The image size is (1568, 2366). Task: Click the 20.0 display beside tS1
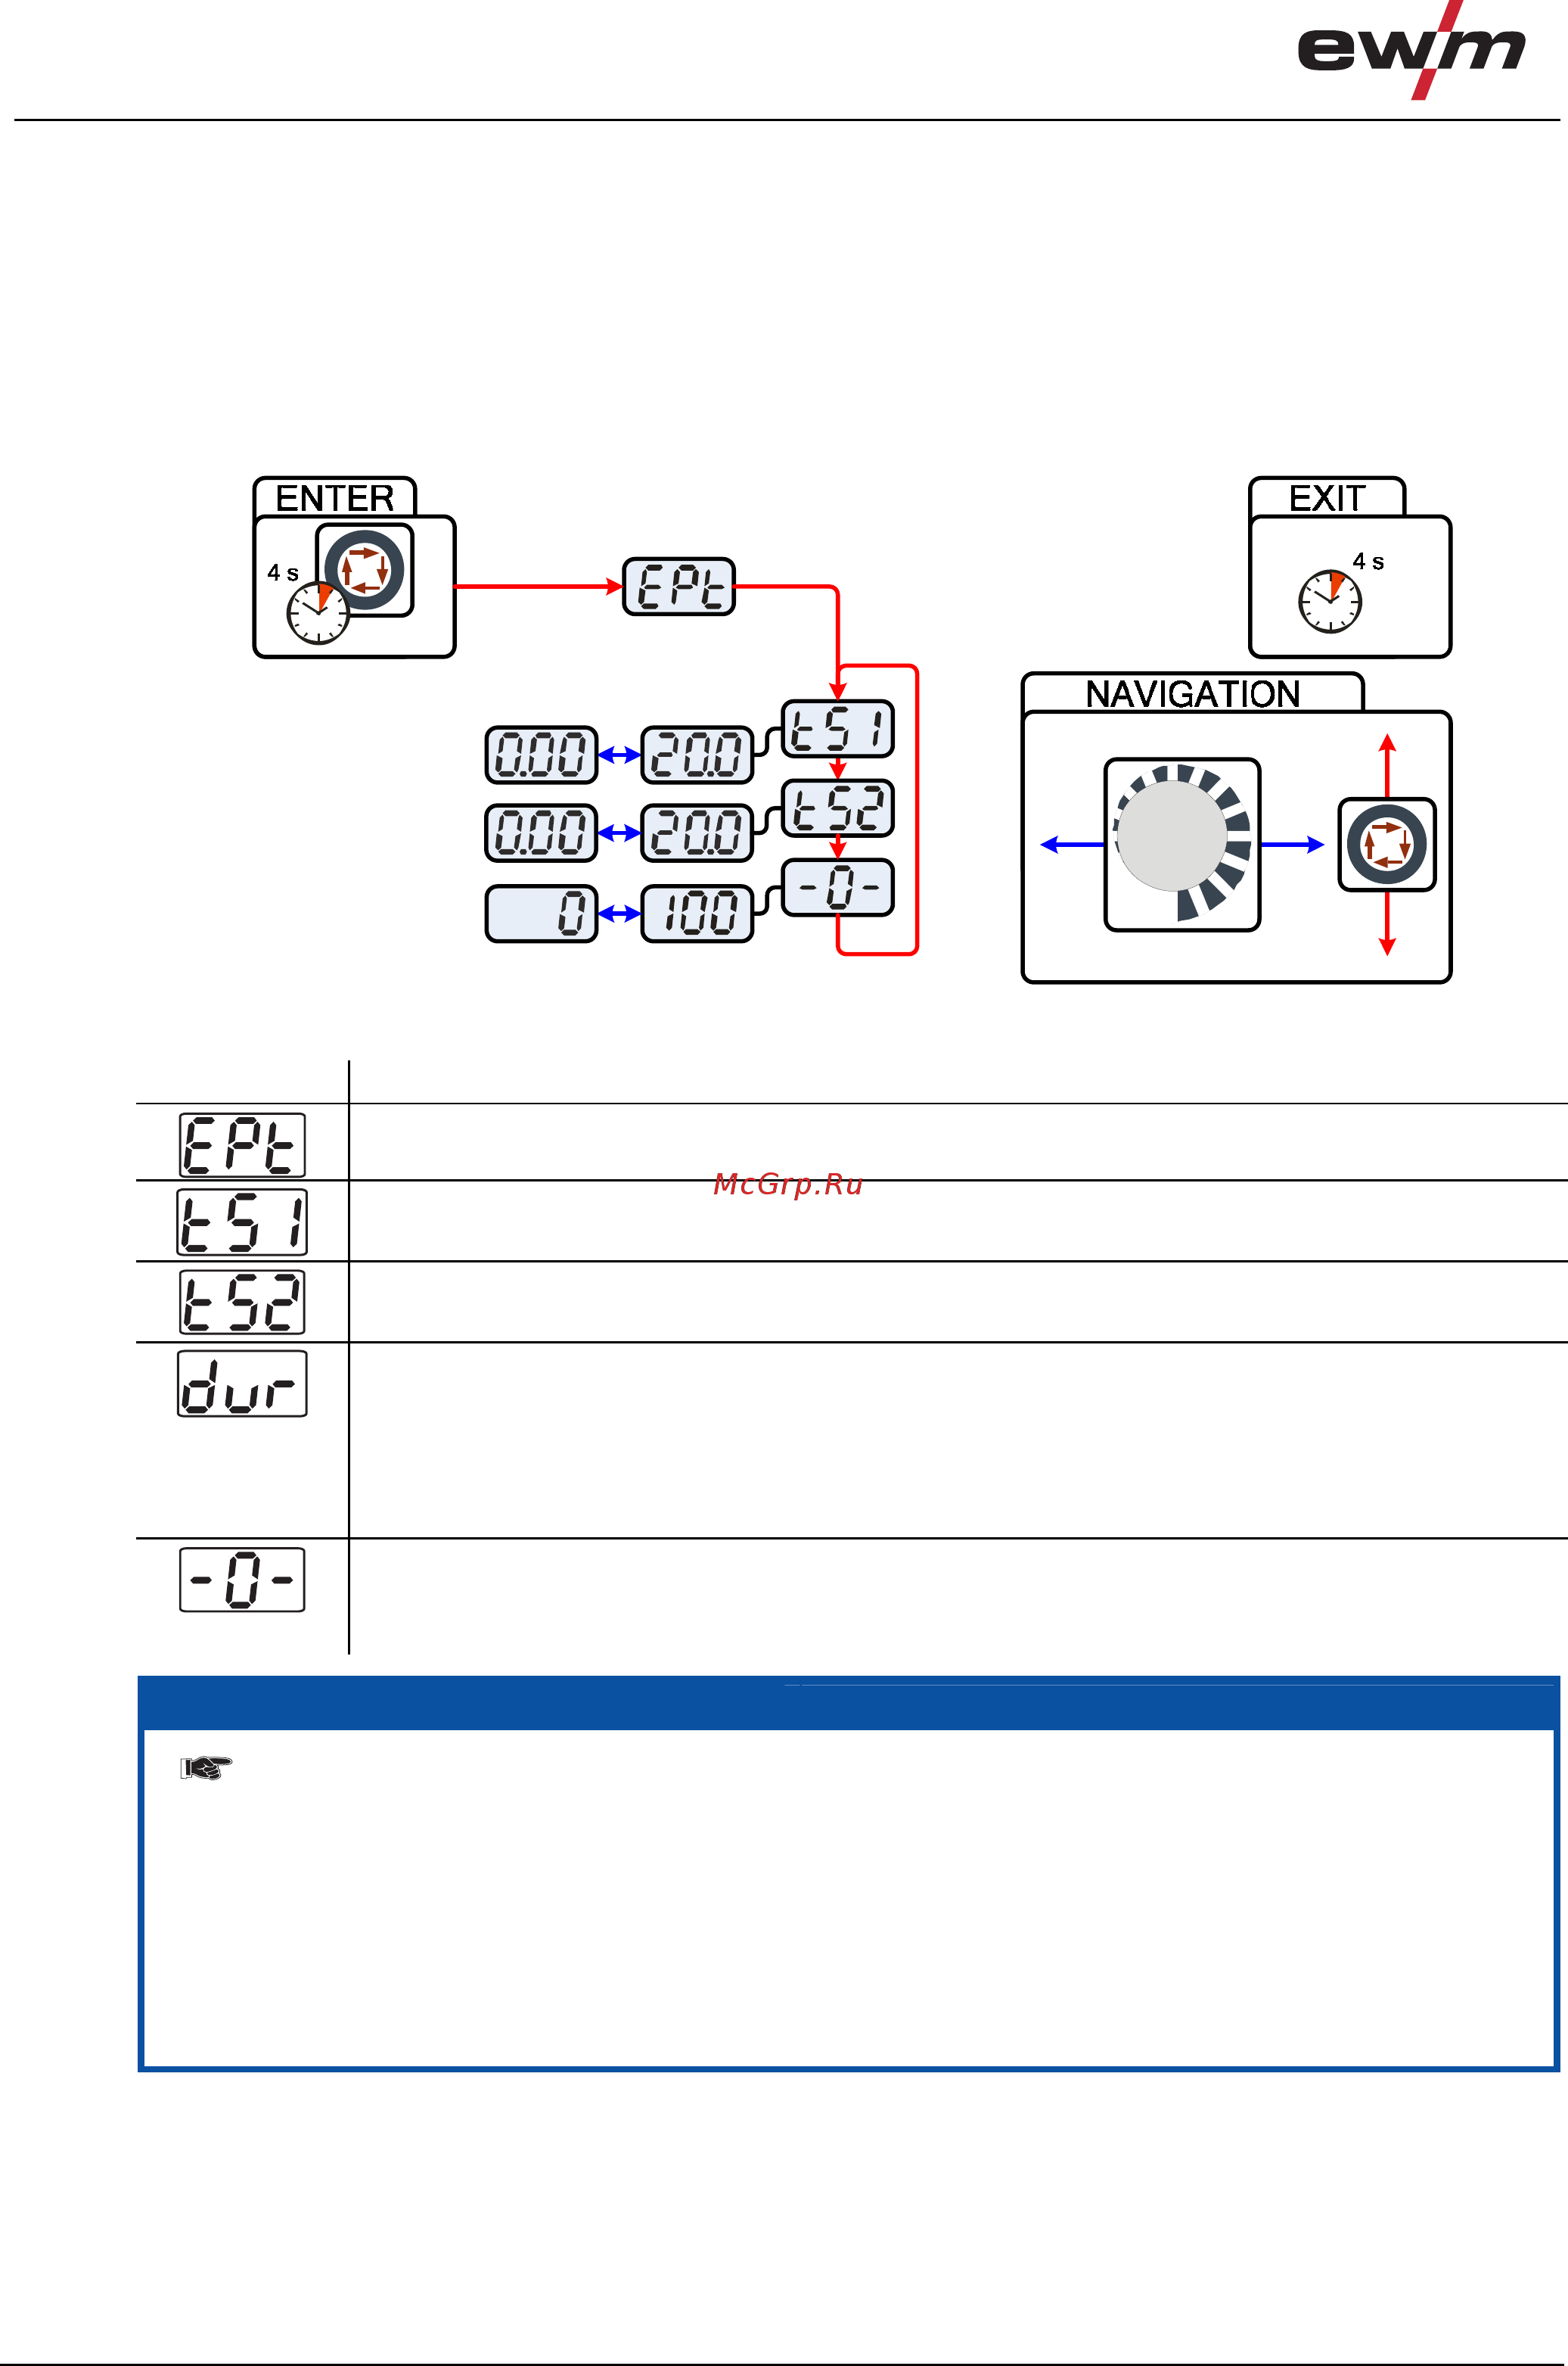tap(697, 755)
